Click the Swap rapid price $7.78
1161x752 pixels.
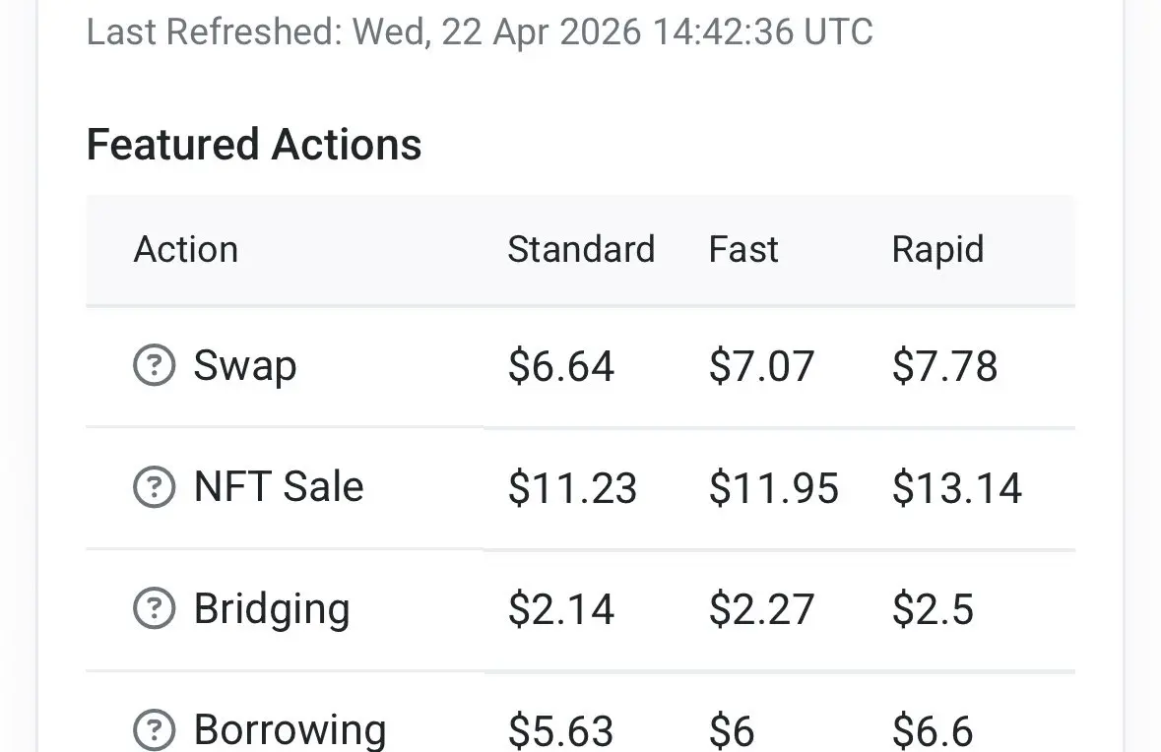(x=944, y=367)
